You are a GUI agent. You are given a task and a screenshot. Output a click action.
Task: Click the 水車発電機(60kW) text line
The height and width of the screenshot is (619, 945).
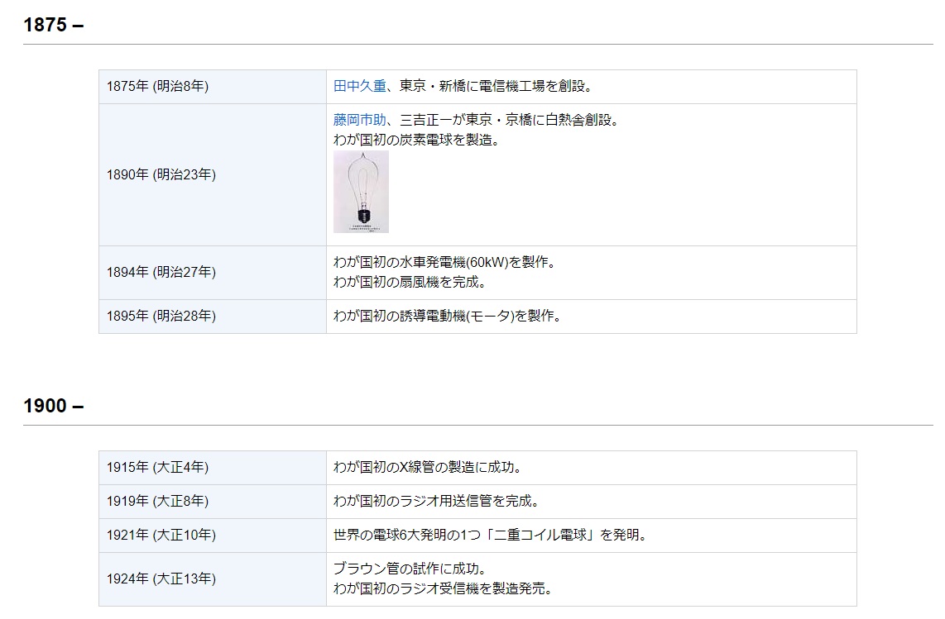tap(444, 263)
